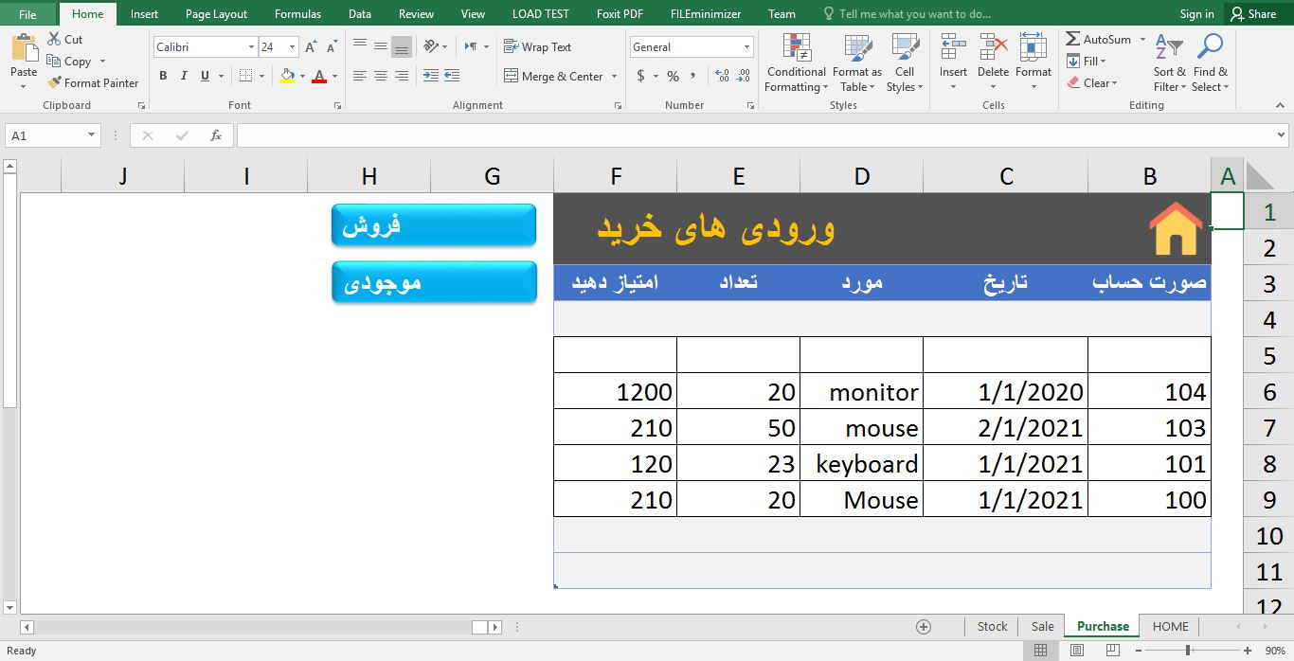
Task: Open the Clear dropdown
Action: click(1092, 82)
